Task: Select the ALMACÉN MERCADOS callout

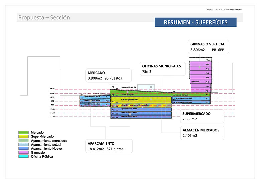Action: 201,133
